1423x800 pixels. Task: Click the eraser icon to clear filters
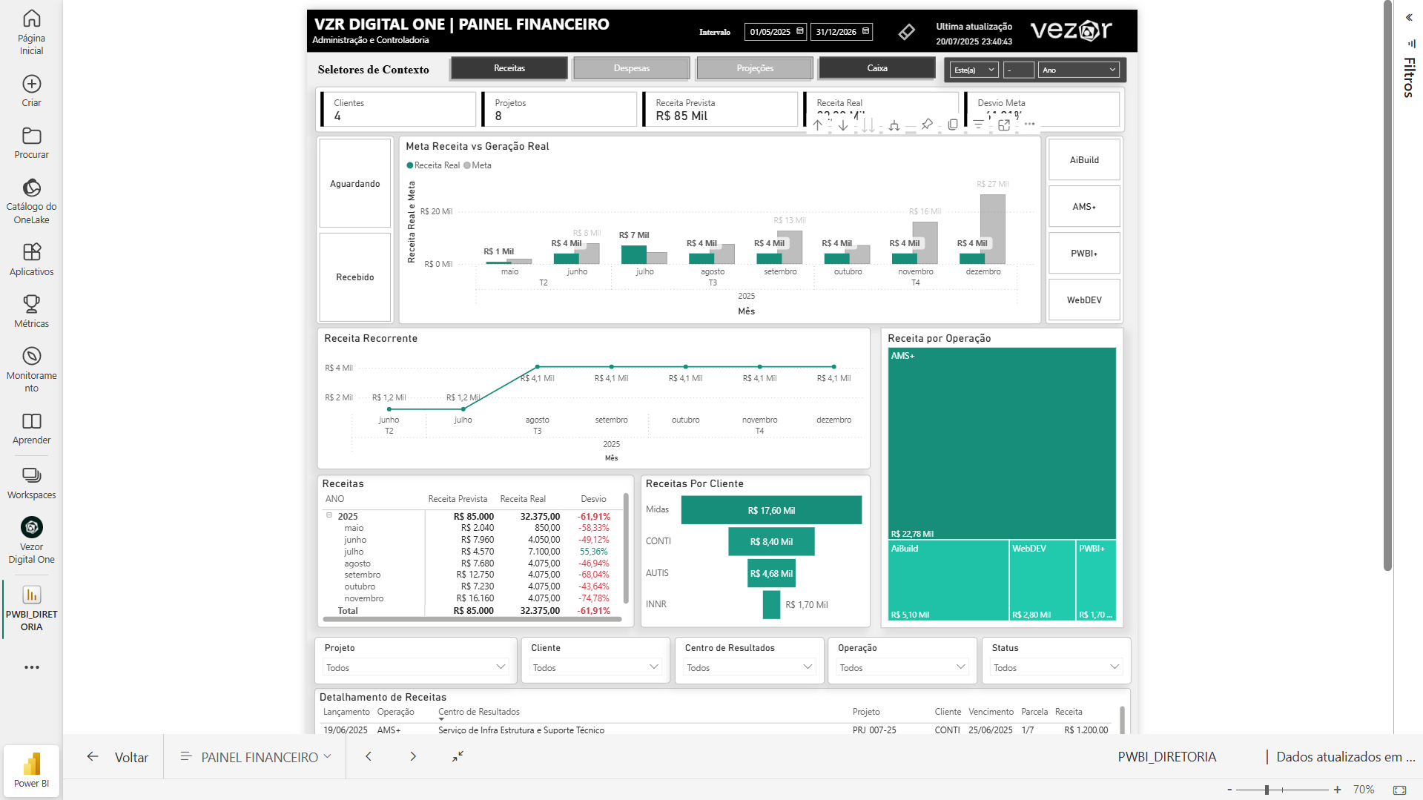tap(906, 32)
